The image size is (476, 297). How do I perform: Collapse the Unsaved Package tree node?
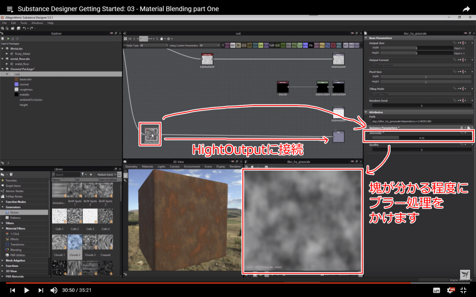coord(2,69)
